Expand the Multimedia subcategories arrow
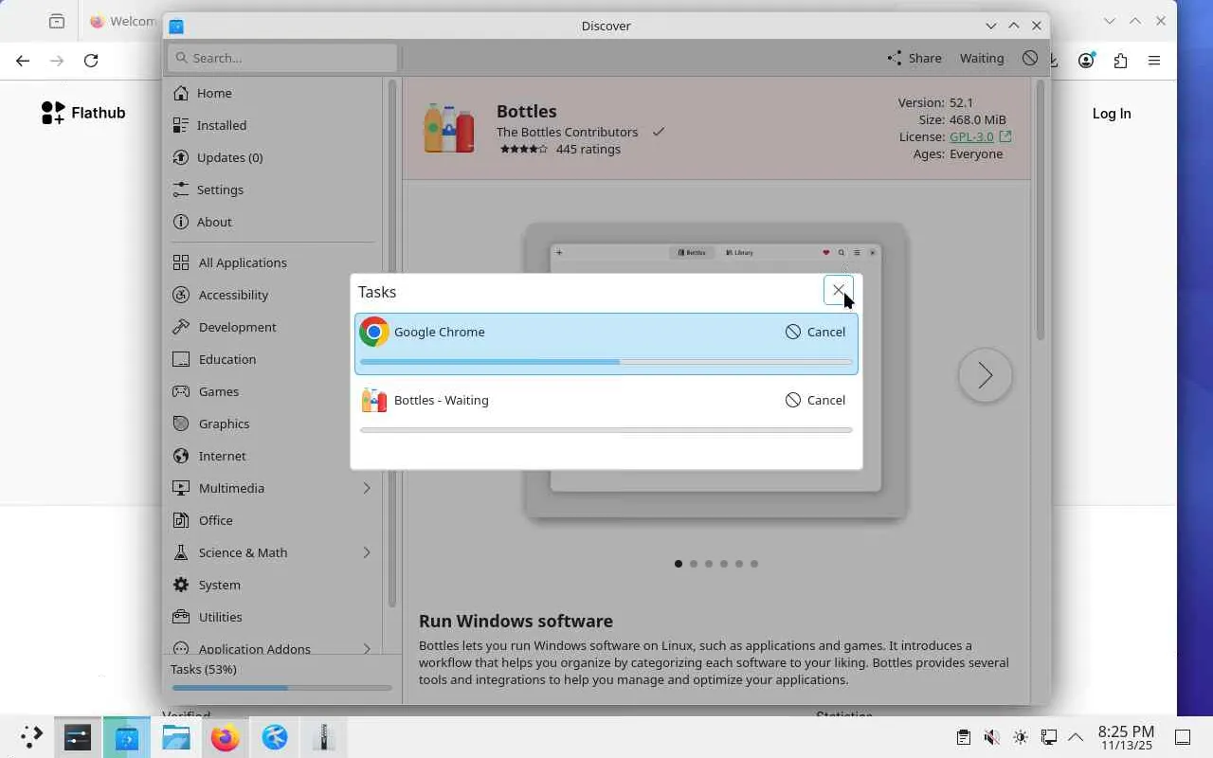The width and height of the screenshot is (1213, 758). point(367,488)
